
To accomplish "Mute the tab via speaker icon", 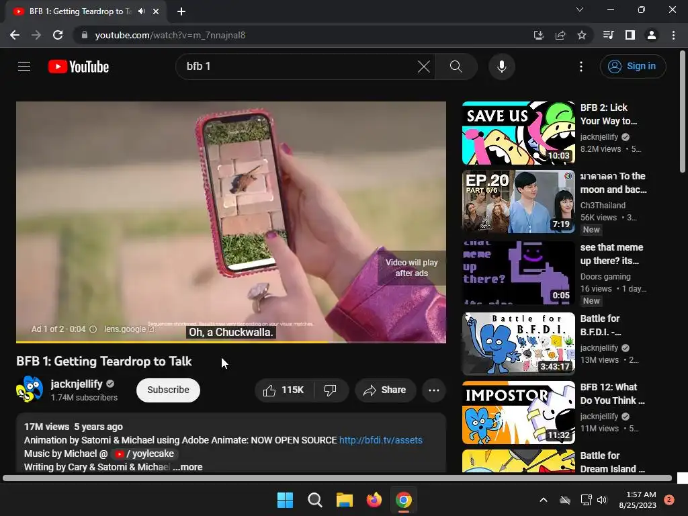I will click(141, 11).
